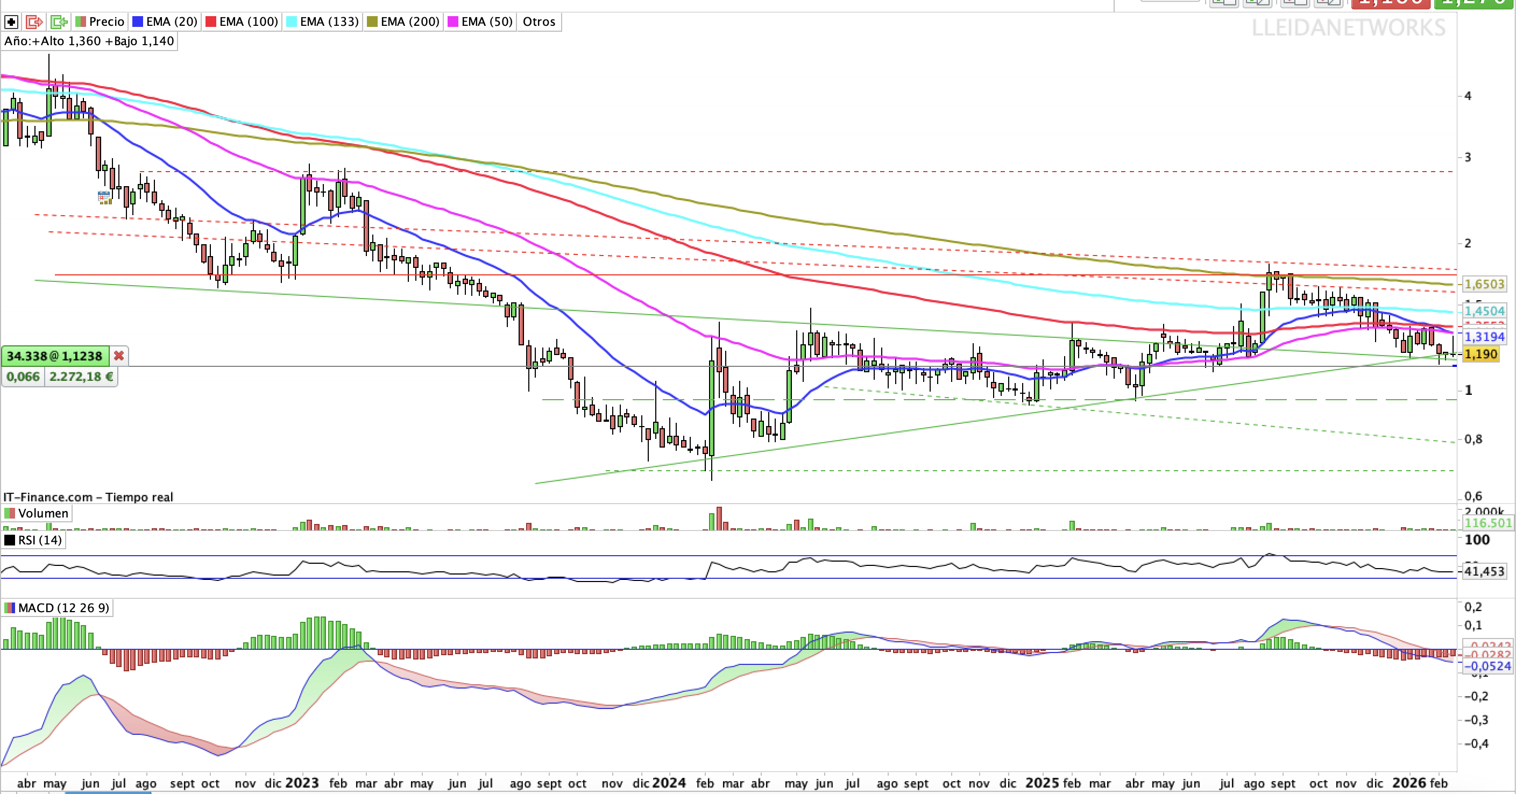Click the green candle pencil-edit icon at top right
This screenshot has height=794, width=1516.
coord(1257,5)
